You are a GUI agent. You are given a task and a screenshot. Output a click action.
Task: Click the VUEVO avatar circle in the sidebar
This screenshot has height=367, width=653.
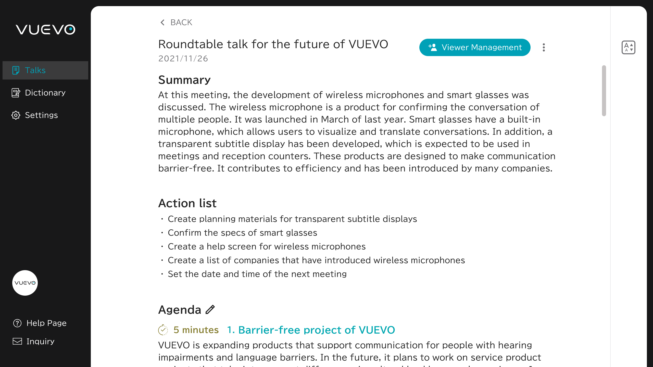tap(25, 283)
